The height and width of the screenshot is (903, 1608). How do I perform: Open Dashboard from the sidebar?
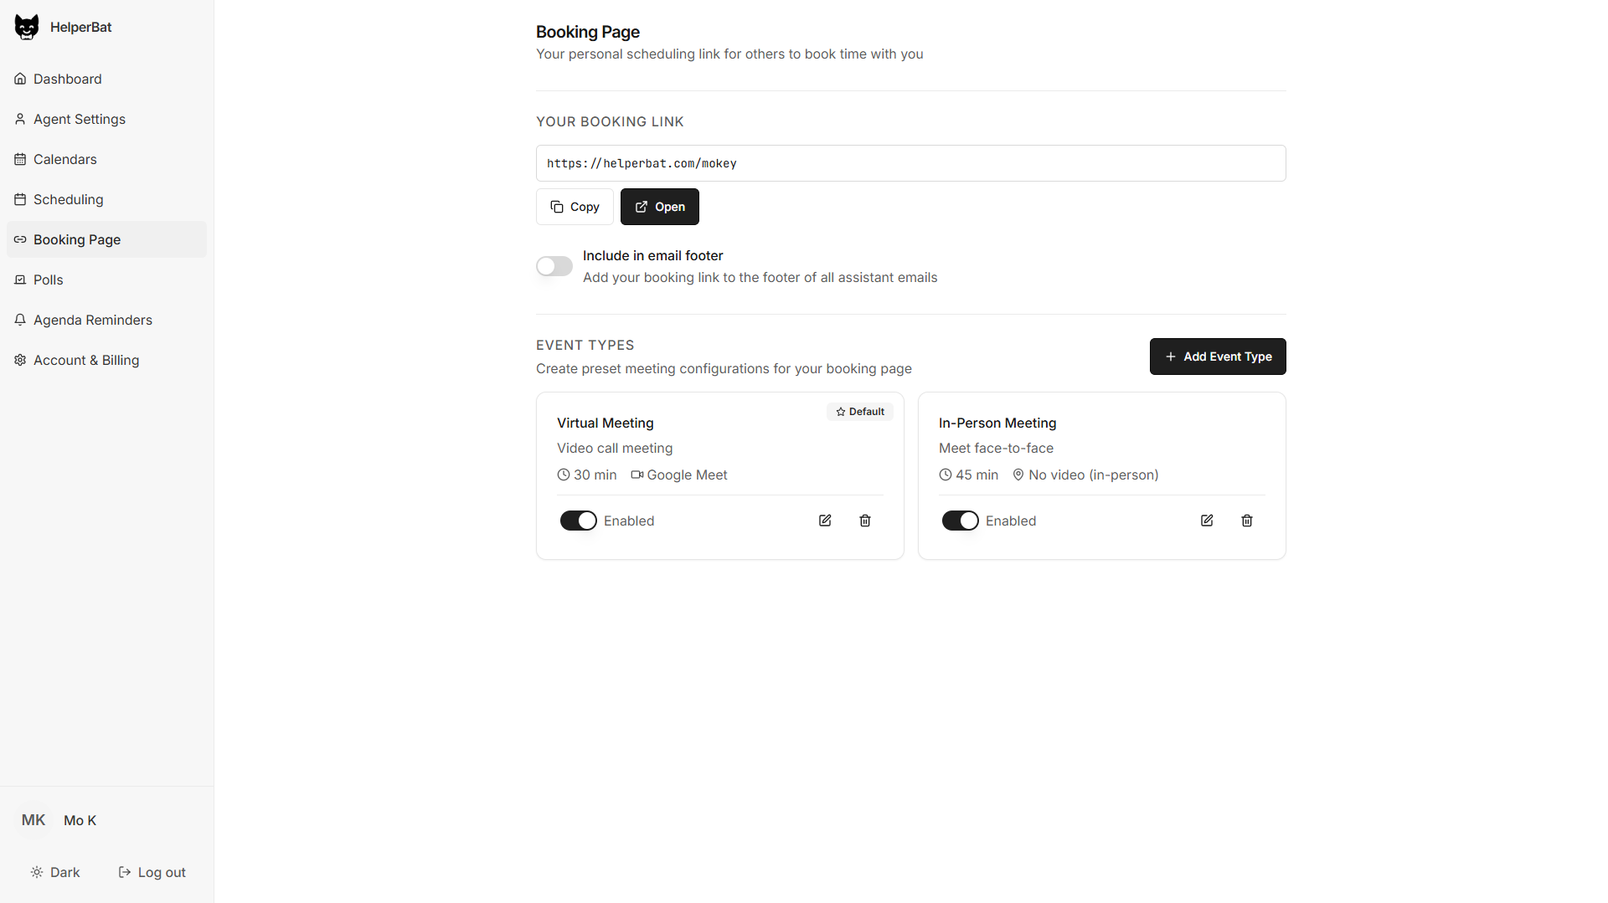(x=66, y=79)
